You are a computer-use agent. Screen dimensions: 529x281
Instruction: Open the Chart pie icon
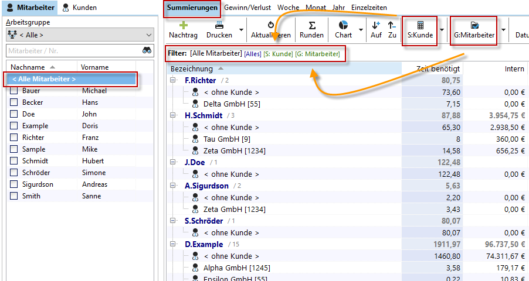point(343,26)
